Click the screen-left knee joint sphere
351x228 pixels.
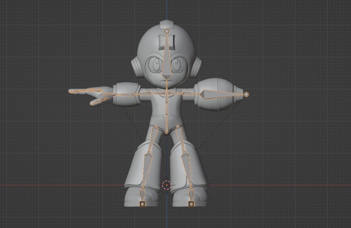149,152
